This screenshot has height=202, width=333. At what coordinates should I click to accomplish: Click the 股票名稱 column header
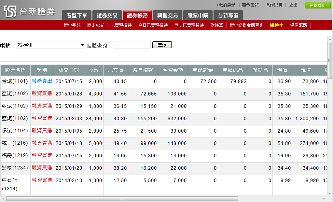click(15, 70)
